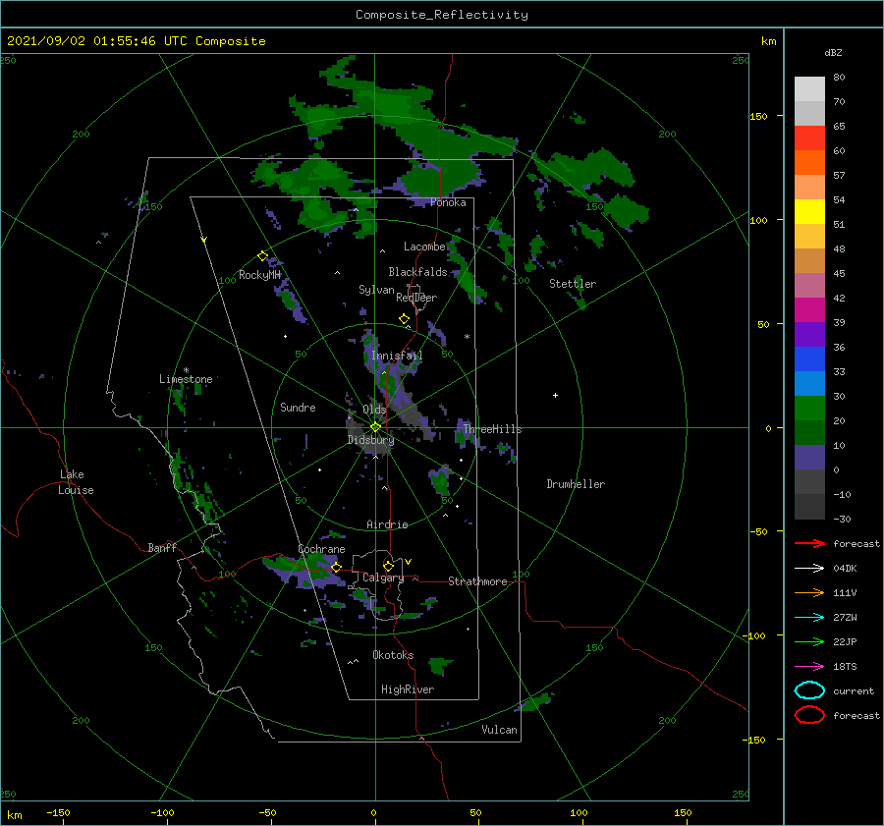Screen dimensions: 884x826
Task: Select the Blackfalds label
Action: coord(417,272)
